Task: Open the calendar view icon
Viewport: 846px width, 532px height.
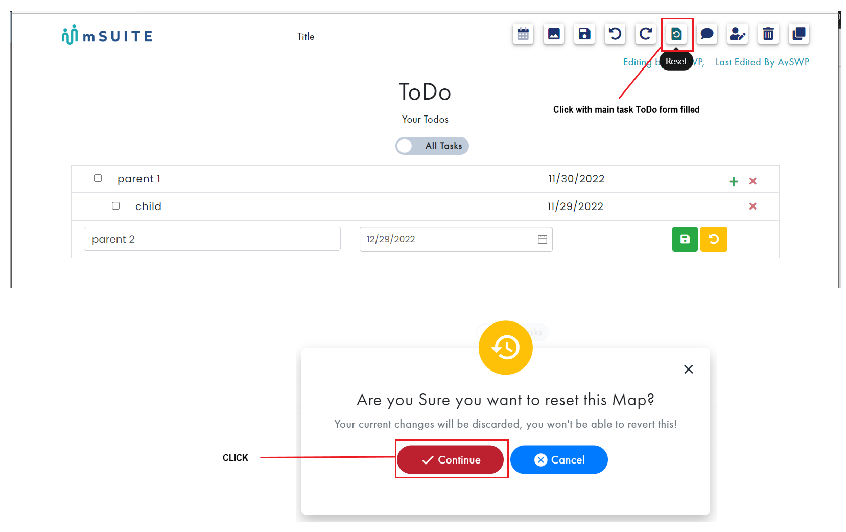Action: click(x=523, y=34)
